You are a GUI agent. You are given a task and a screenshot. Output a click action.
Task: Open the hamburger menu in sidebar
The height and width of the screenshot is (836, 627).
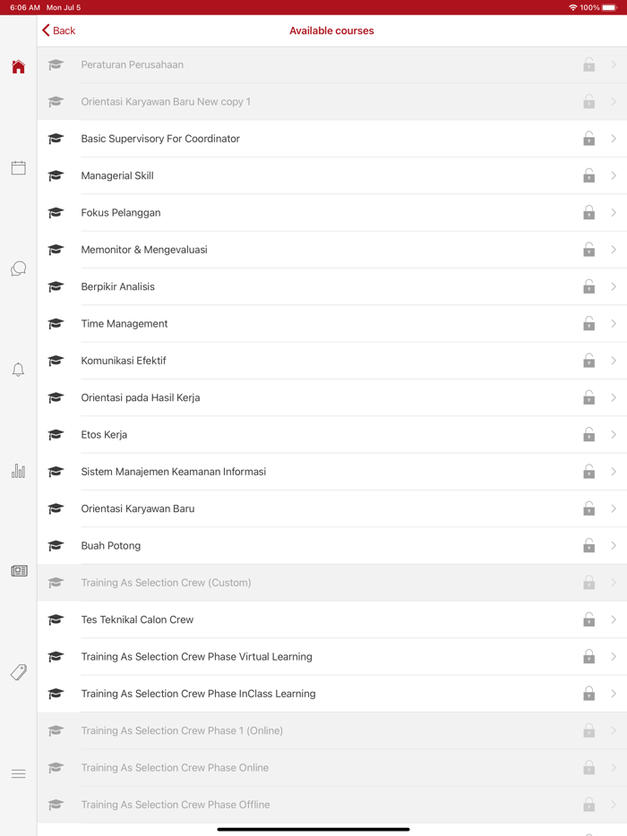(18, 773)
